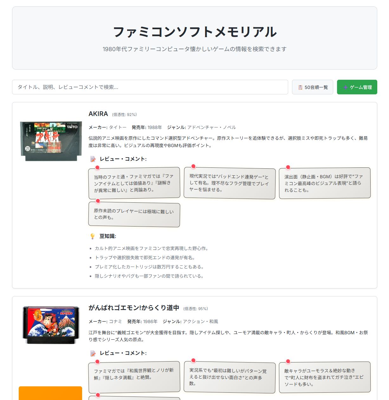Click the genre アクション・和風
389x400 pixels.
click(200, 322)
